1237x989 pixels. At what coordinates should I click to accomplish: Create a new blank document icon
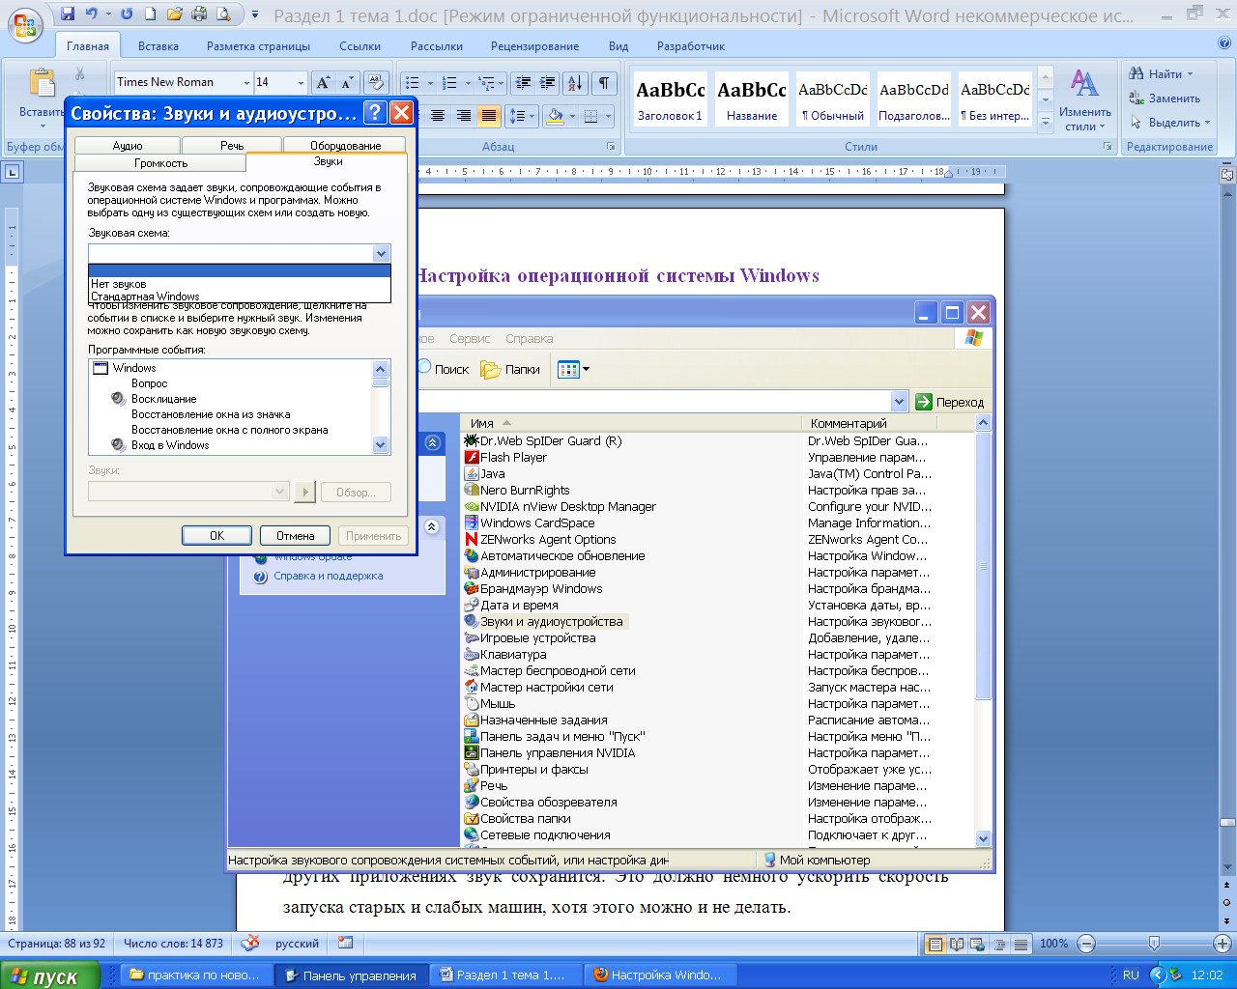tap(151, 14)
